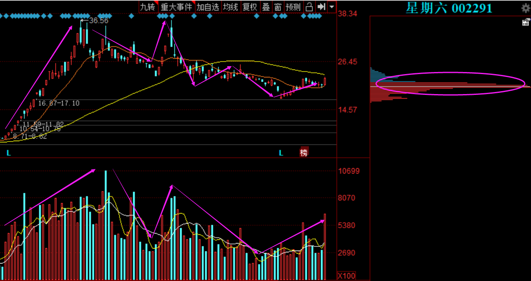This screenshot has height=281, width=531.
Task: Open the chip distribution panel settings icon
Action: [x=526, y=22]
